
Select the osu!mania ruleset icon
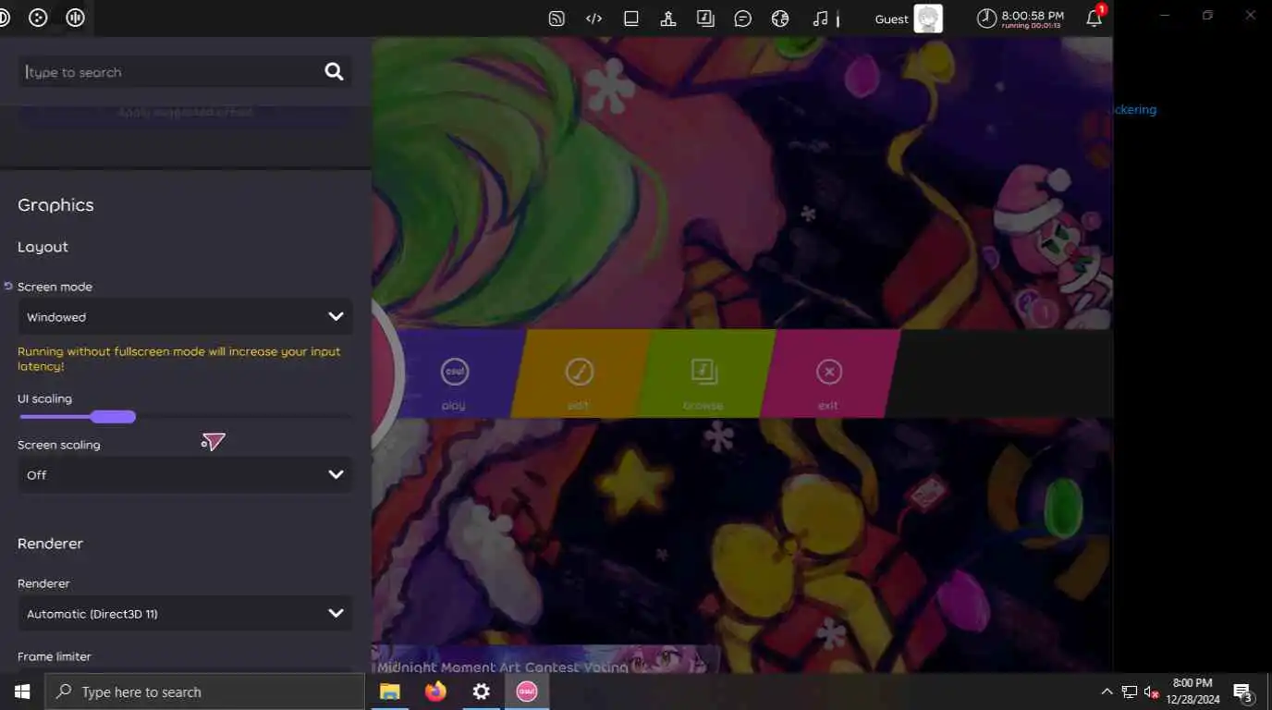[x=76, y=18]
